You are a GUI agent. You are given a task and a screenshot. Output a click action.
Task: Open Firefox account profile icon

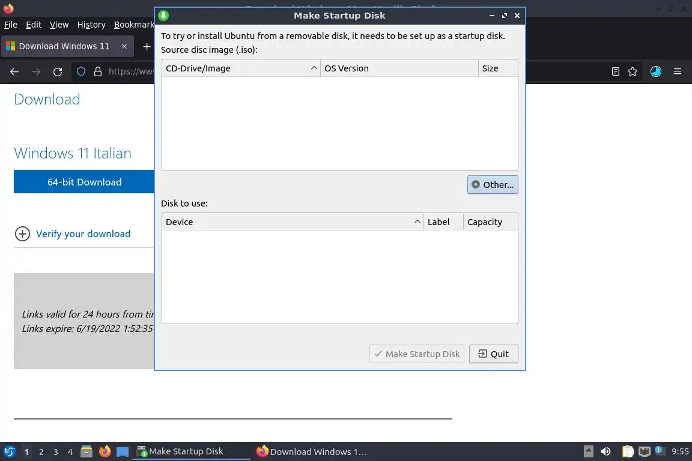coord(656,71)
